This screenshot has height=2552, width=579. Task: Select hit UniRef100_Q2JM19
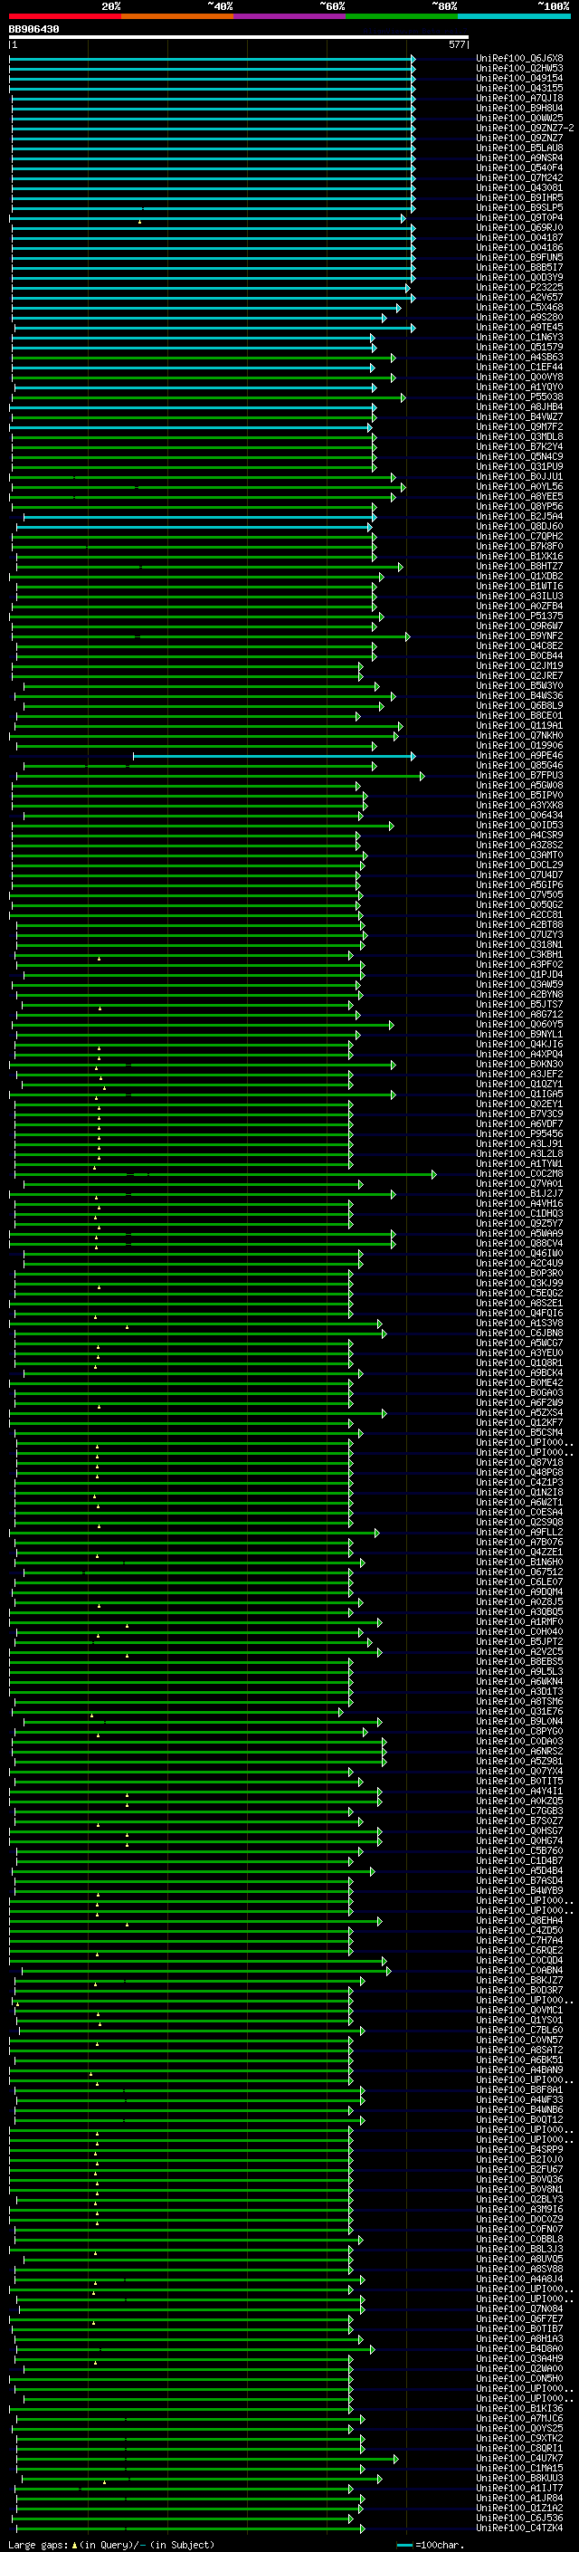(x=519, y=665)
